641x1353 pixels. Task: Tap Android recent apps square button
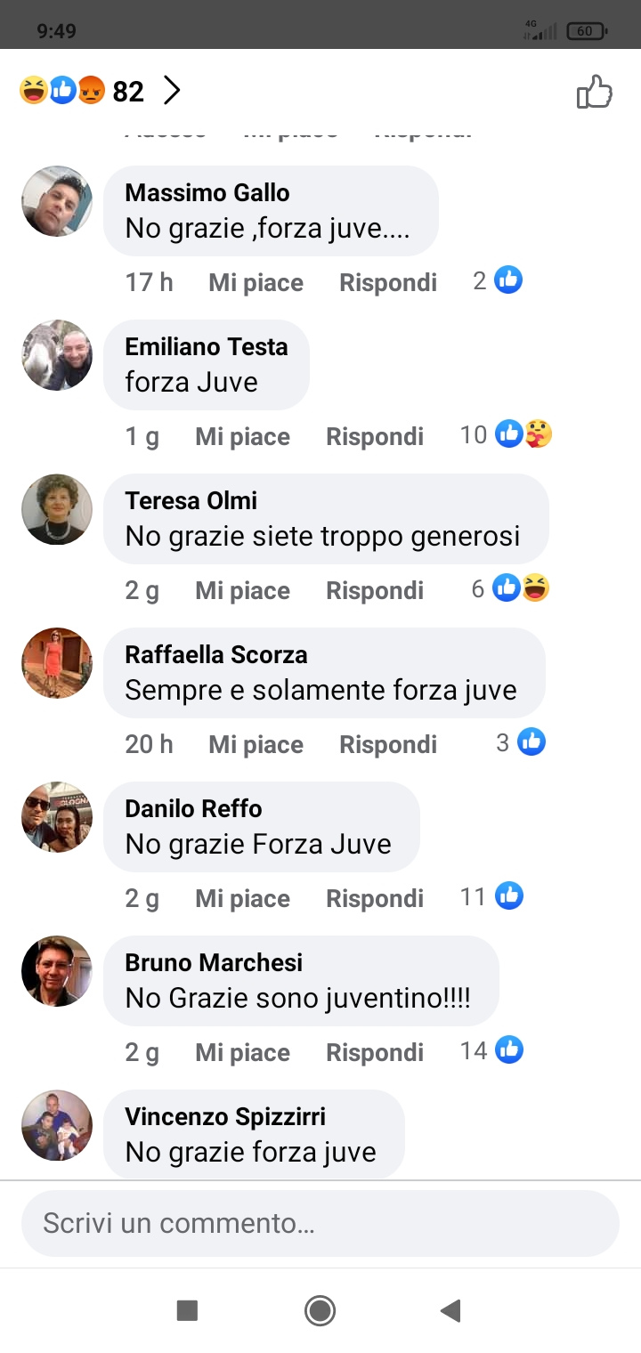coord(187,1310)
